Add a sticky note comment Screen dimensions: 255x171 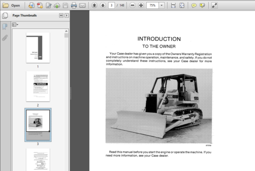point(194,6)
